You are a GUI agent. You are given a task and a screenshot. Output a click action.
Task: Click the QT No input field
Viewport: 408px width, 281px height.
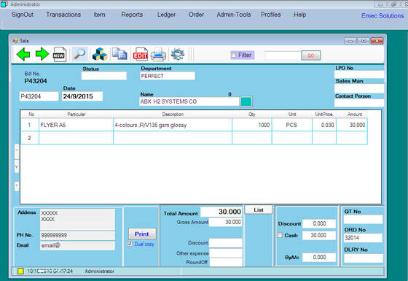coord(364,219)
